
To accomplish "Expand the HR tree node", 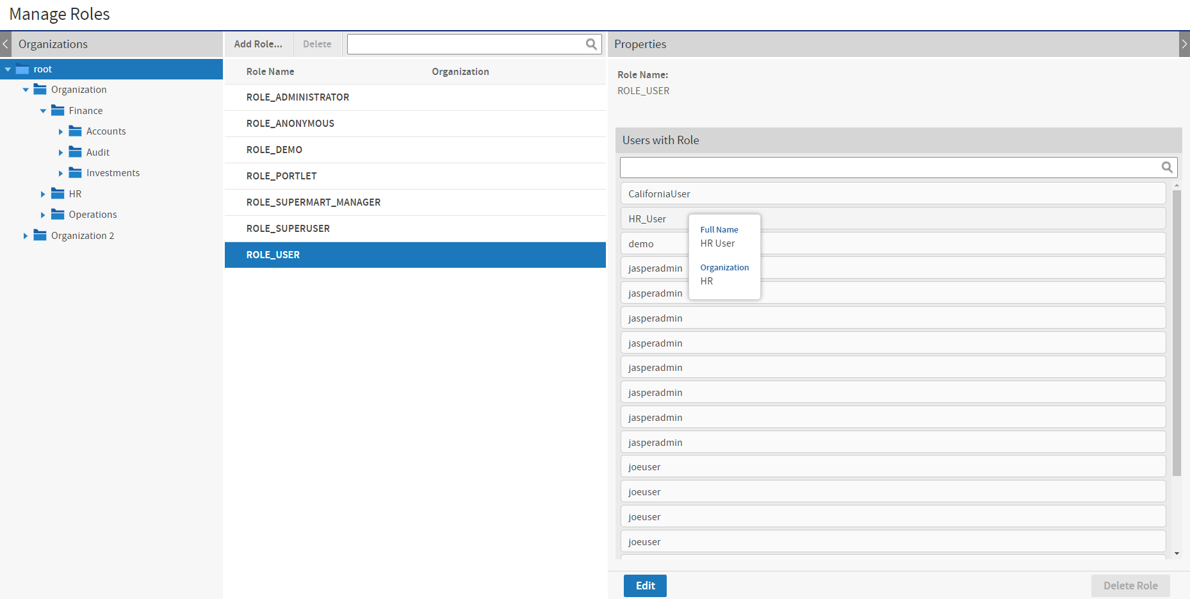I will click(43, 194).
